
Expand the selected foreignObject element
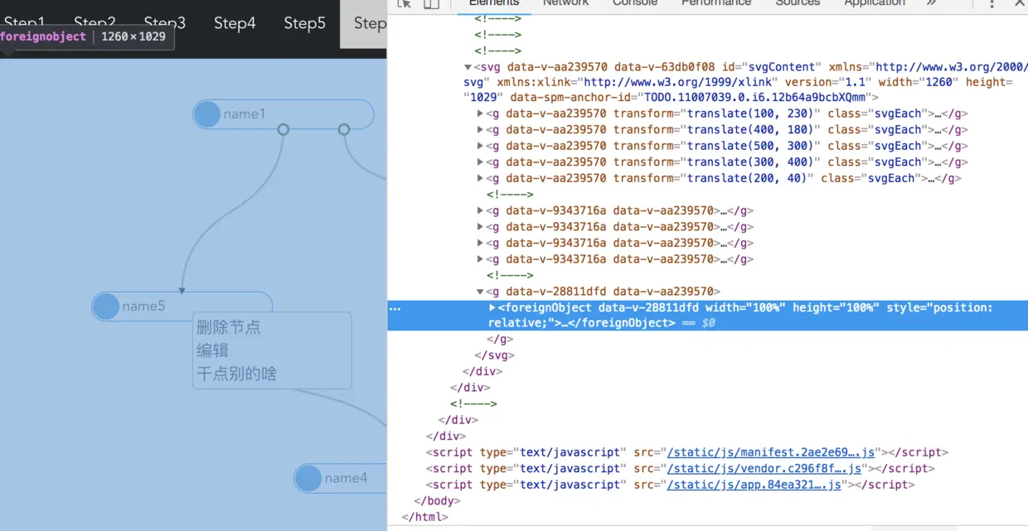tap(492, 307)
